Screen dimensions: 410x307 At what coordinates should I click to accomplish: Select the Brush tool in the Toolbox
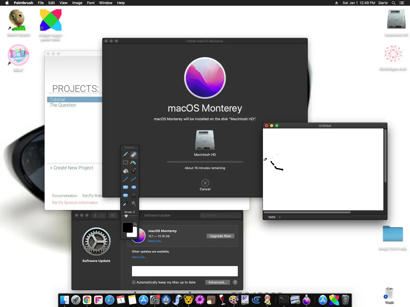click(x=126, y=154)
